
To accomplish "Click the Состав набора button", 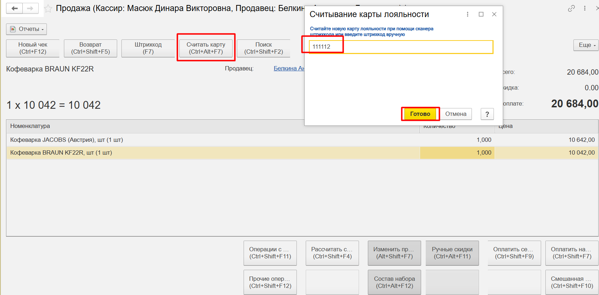I will [x=394, y=282].
